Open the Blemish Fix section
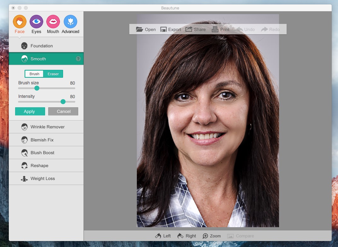The width and height of the screenshot is (338, 247). coord(42,140)
